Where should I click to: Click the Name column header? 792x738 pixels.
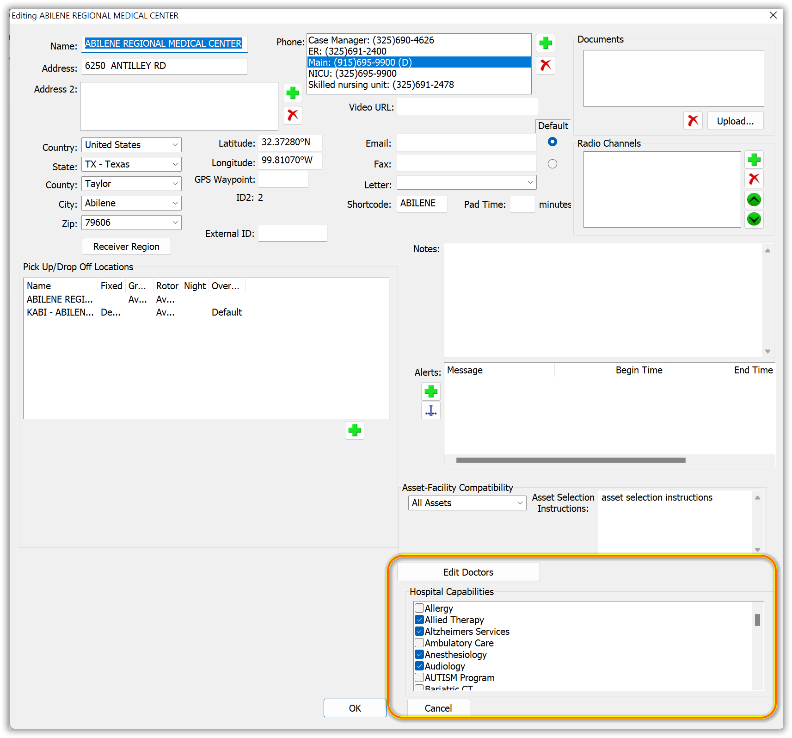tap(61, 286)
